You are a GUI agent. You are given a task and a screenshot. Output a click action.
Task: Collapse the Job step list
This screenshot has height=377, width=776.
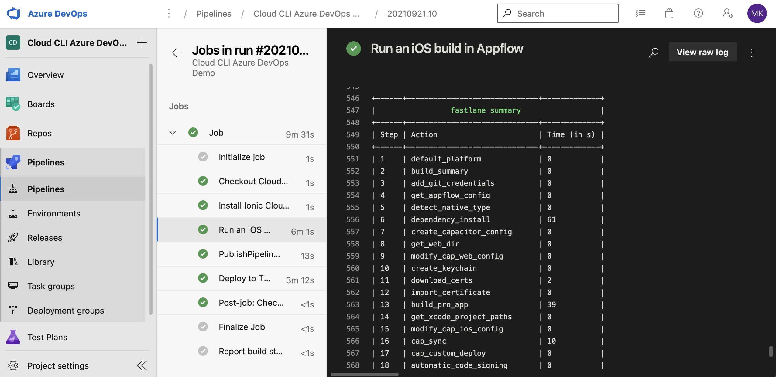click(x=172, y=132)
